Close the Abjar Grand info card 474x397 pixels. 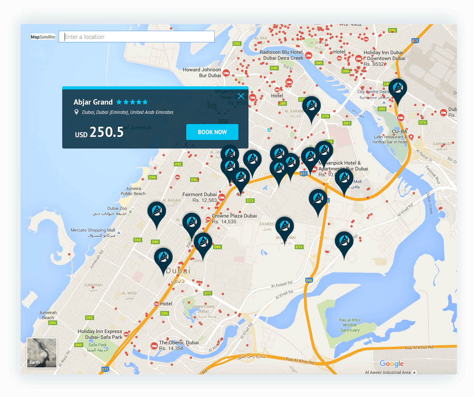[241, 96]
